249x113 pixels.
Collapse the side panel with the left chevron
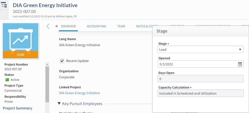[48, 26]
